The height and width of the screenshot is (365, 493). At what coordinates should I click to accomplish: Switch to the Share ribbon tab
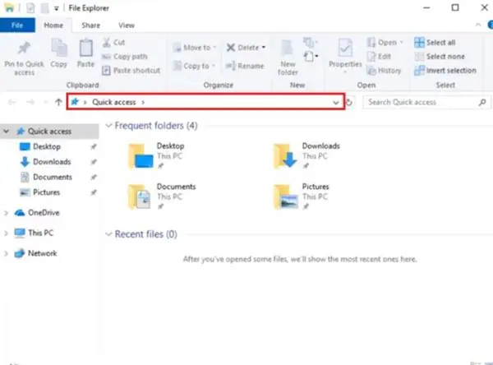tap(91, 25)
